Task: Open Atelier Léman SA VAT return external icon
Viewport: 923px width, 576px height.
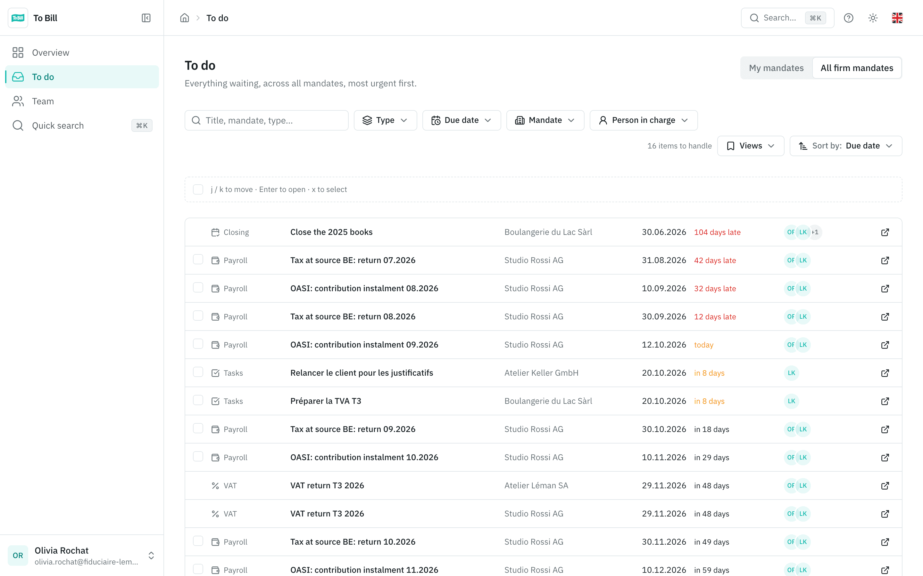Action: (x=885, y=486)
